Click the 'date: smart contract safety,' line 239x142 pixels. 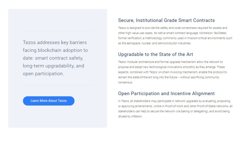[53, 58]
